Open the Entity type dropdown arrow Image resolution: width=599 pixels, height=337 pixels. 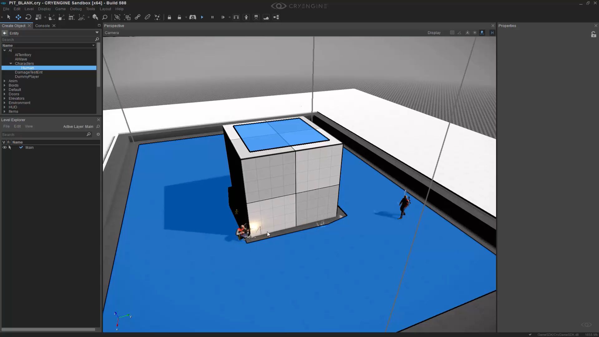97,33
